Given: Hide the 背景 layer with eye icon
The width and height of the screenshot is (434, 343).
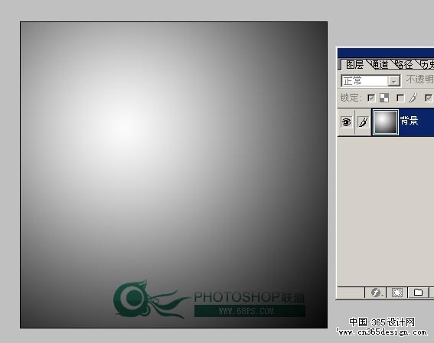Looking at the screenshot, I should pyautogui.click(x=346, y=121).
